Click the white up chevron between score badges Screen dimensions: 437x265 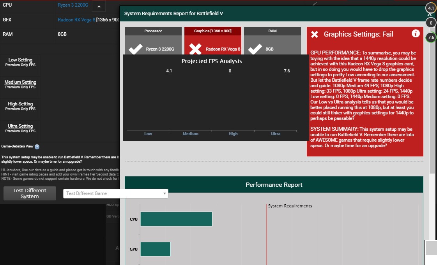coord(430,15)
